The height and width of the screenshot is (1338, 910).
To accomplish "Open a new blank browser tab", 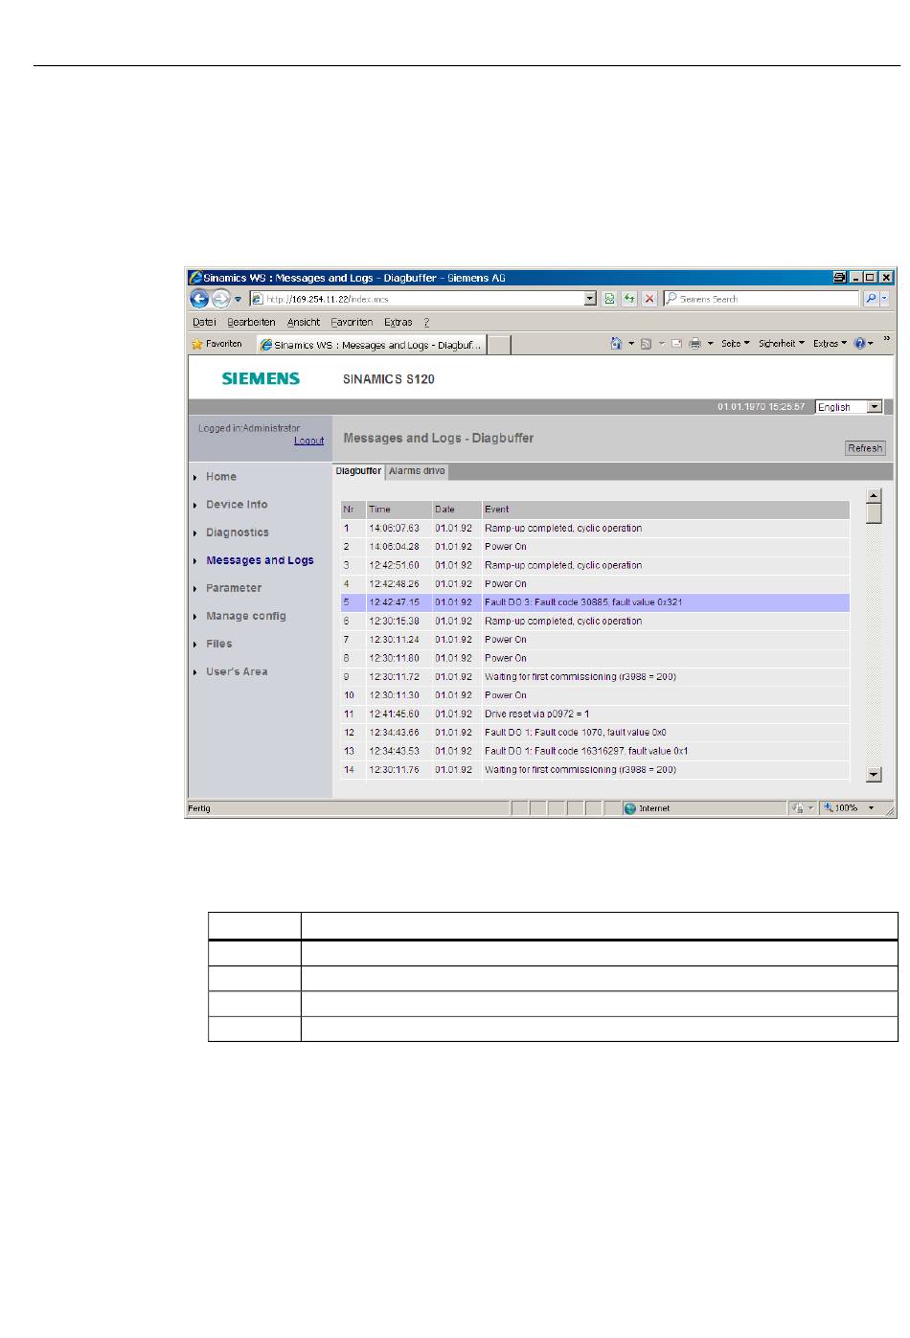I will [499, 345].
